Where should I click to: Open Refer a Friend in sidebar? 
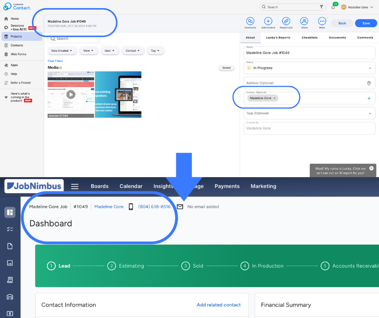pyautogui.click(x=22, y=83)
